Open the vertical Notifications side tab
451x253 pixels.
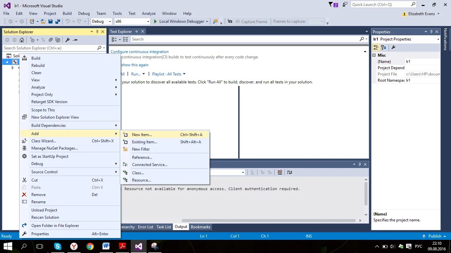click(x=445, y=39)
